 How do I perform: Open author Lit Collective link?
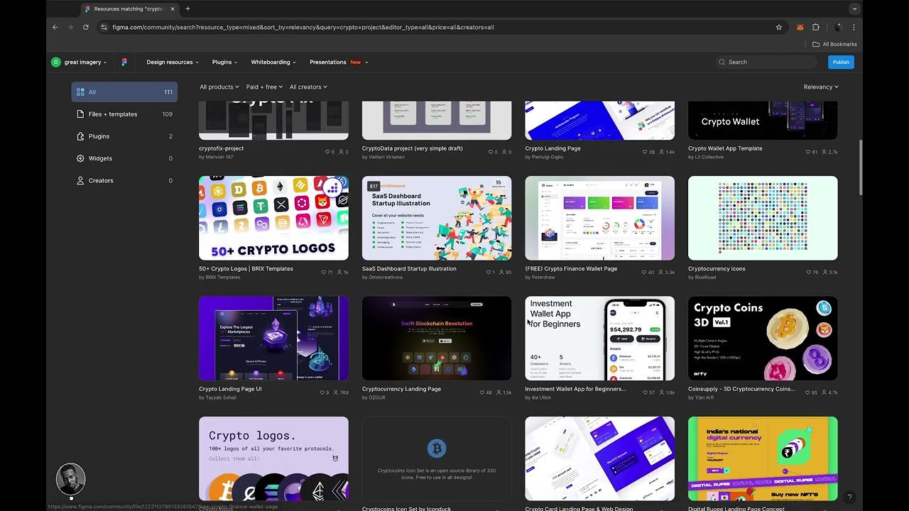click(x=709, y=157)
